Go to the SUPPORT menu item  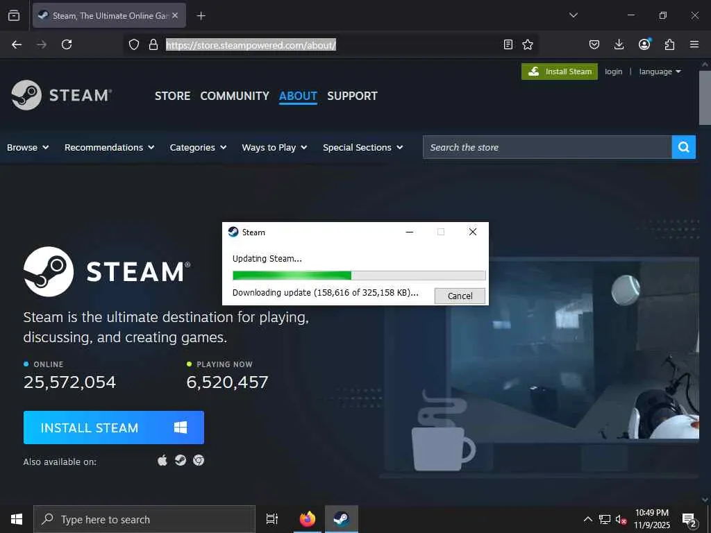pos(352,96)
